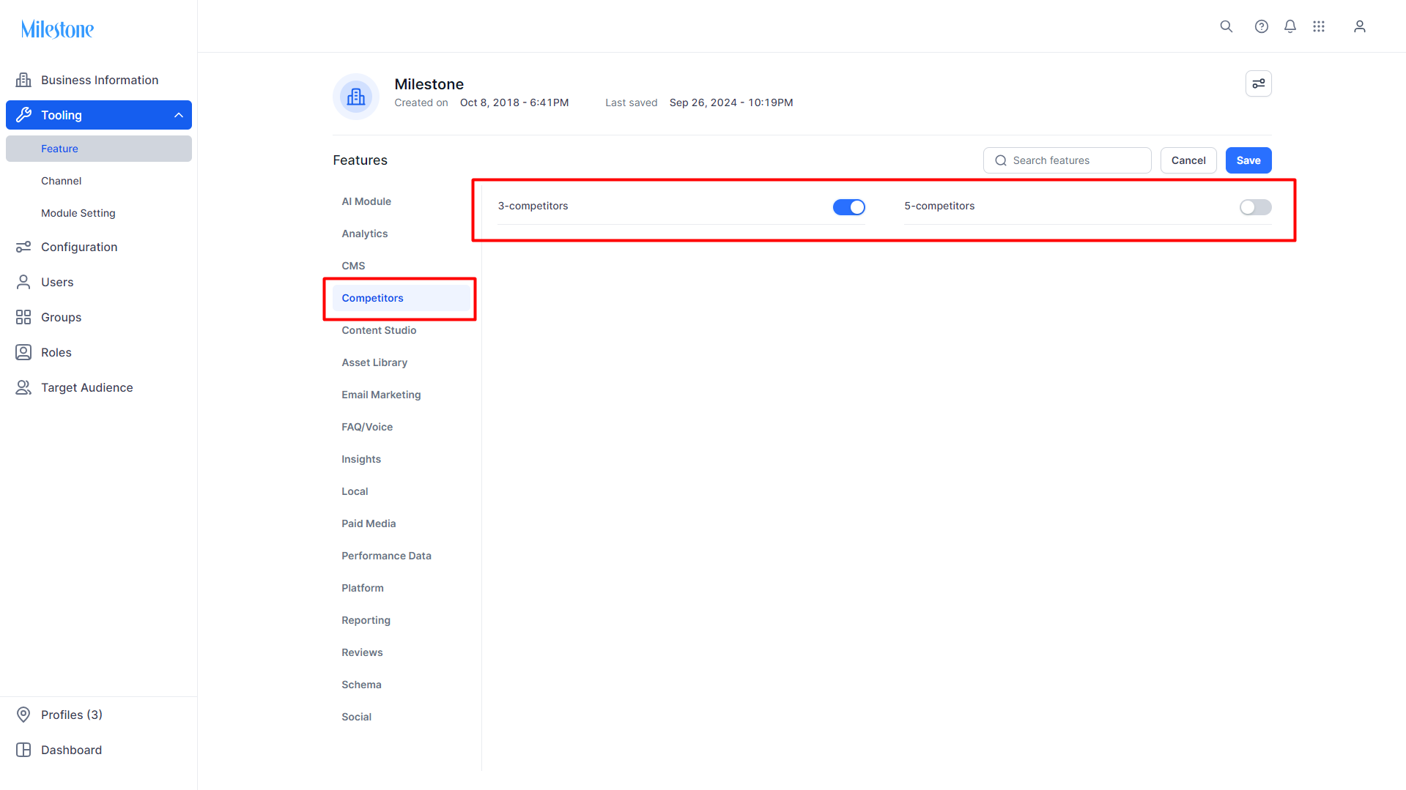Select Reviews feature category
This screenshot has width=1406, height=790.
402,652
